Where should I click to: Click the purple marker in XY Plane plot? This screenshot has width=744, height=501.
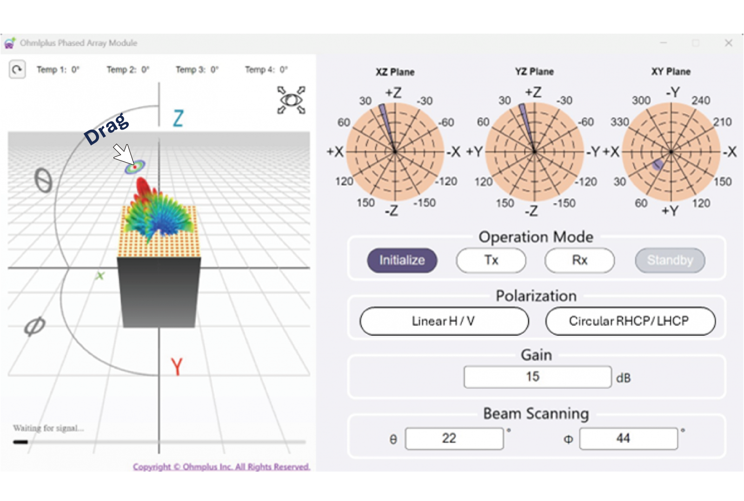point(658,165)
